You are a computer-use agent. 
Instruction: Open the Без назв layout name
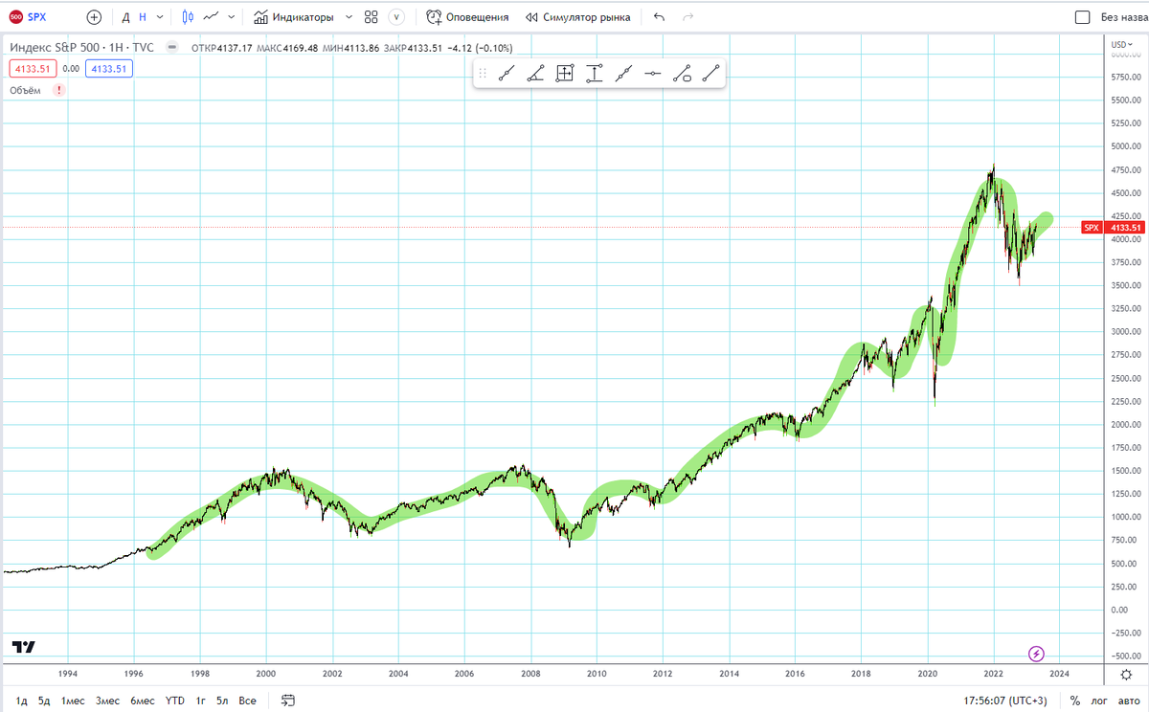point(1123,16)
